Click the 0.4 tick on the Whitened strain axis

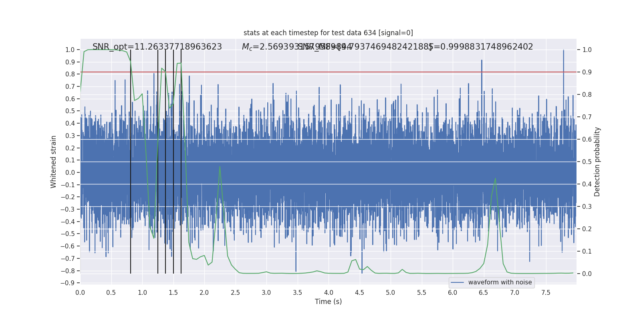point(70,123)
